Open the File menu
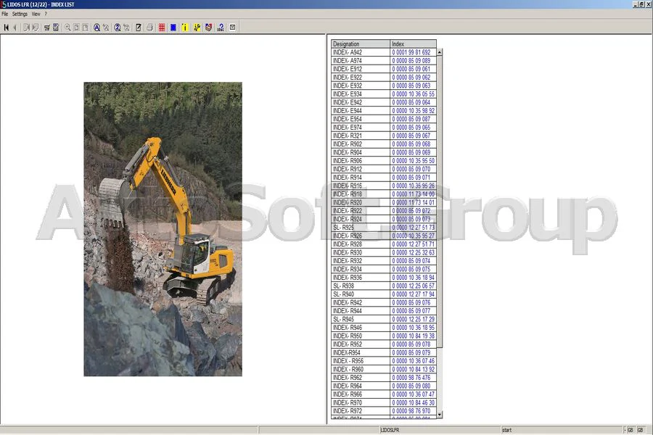 coord(5,13)
